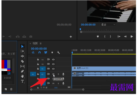Click source monitor Insert button
Screen dimensions: 138x95
pyautogui.click(x=18, y=36)
